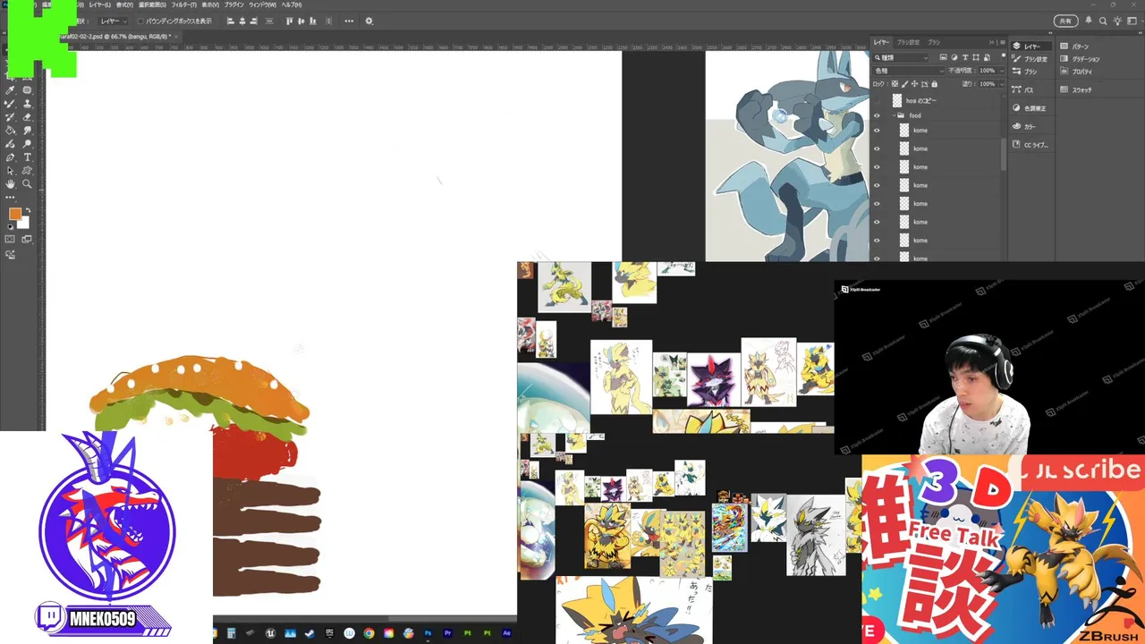Select the Pen tool

[x=11, y=157]
